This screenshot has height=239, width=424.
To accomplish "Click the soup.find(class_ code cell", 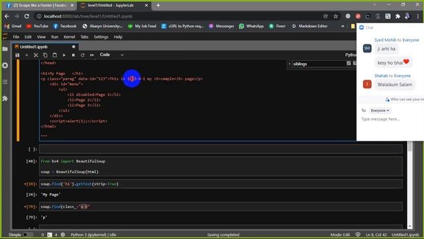I will [221, 206].
